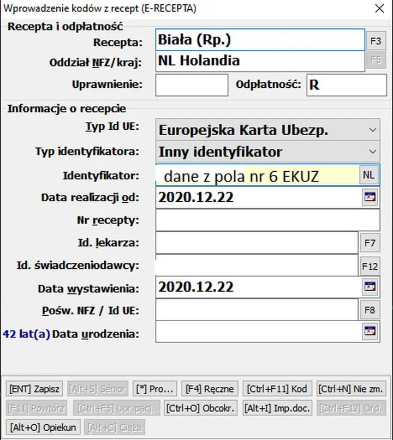This screenshot has height=440, width=393.
Task: Click the [Ctrl+N] Nie zm. button
Action: click(x=351, y=389)
